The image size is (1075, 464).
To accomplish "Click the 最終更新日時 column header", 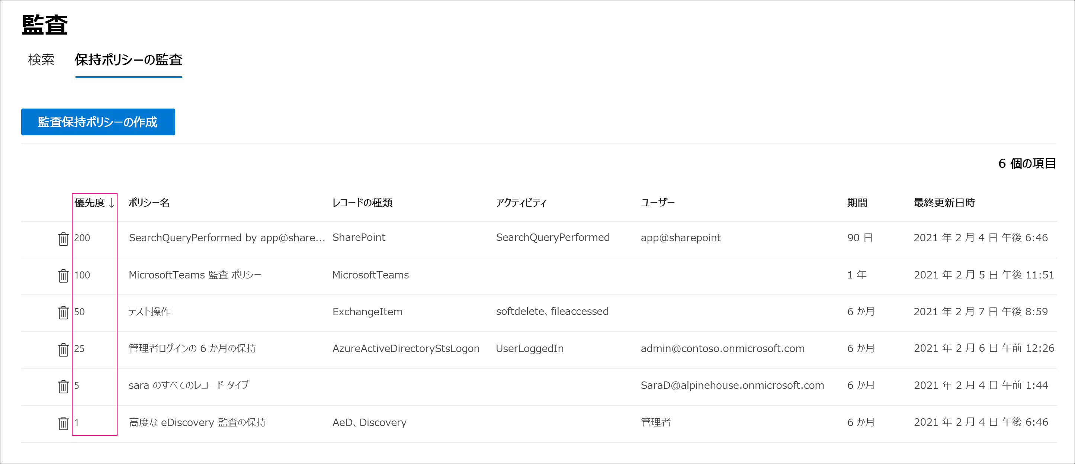I will pyautogui.click(x=944, y=203).
